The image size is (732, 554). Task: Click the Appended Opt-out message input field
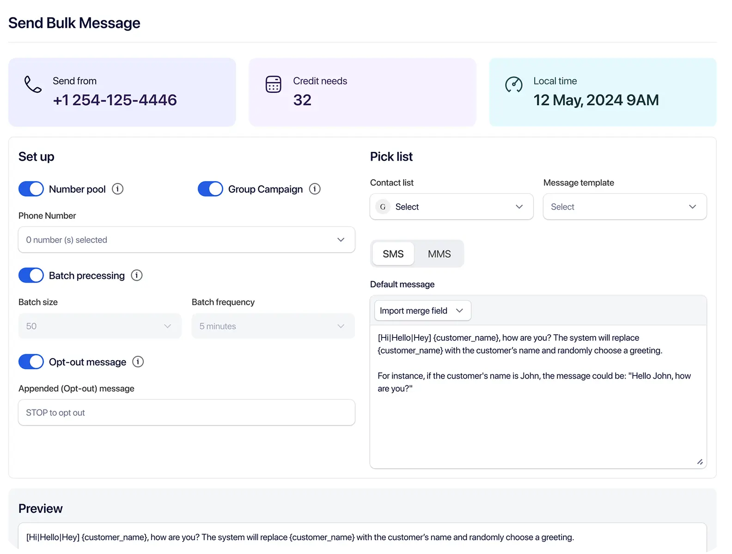[x=186, y=413]
